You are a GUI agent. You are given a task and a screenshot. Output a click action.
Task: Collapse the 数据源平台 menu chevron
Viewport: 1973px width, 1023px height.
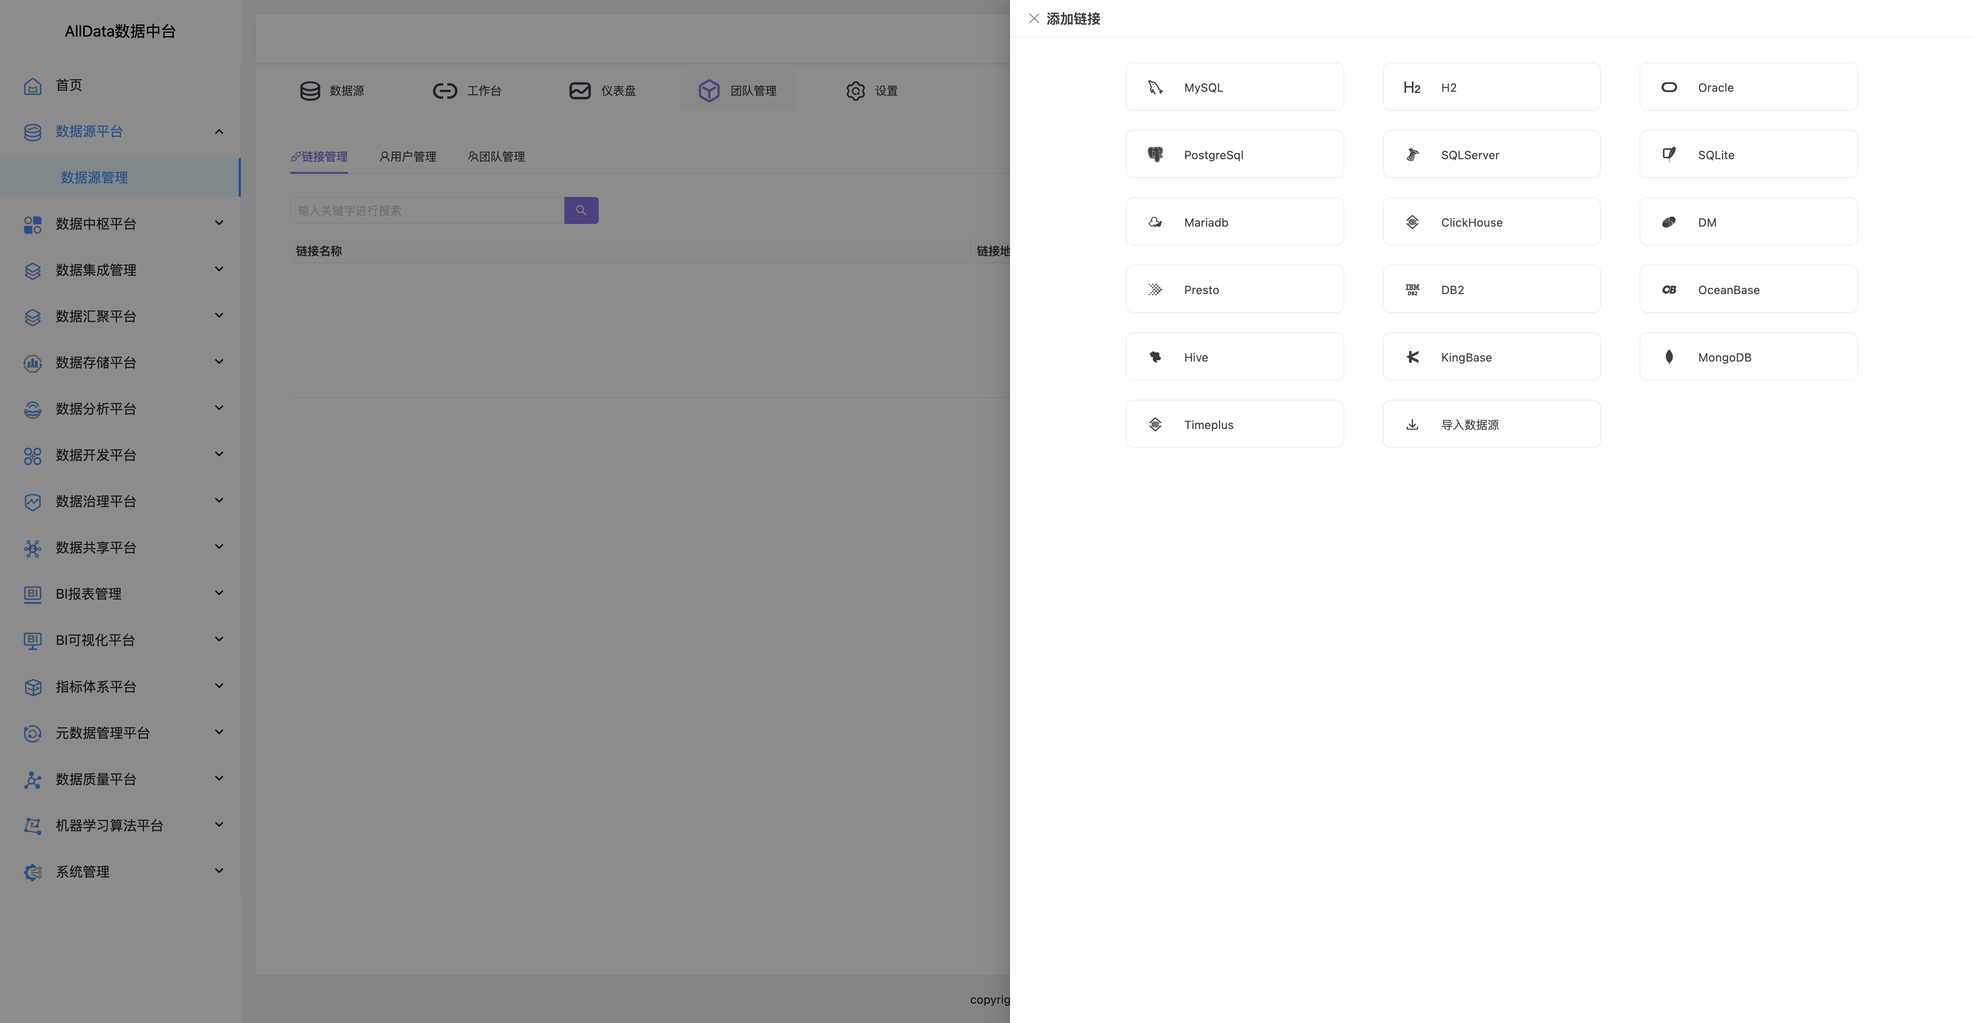tap(219, 132)
